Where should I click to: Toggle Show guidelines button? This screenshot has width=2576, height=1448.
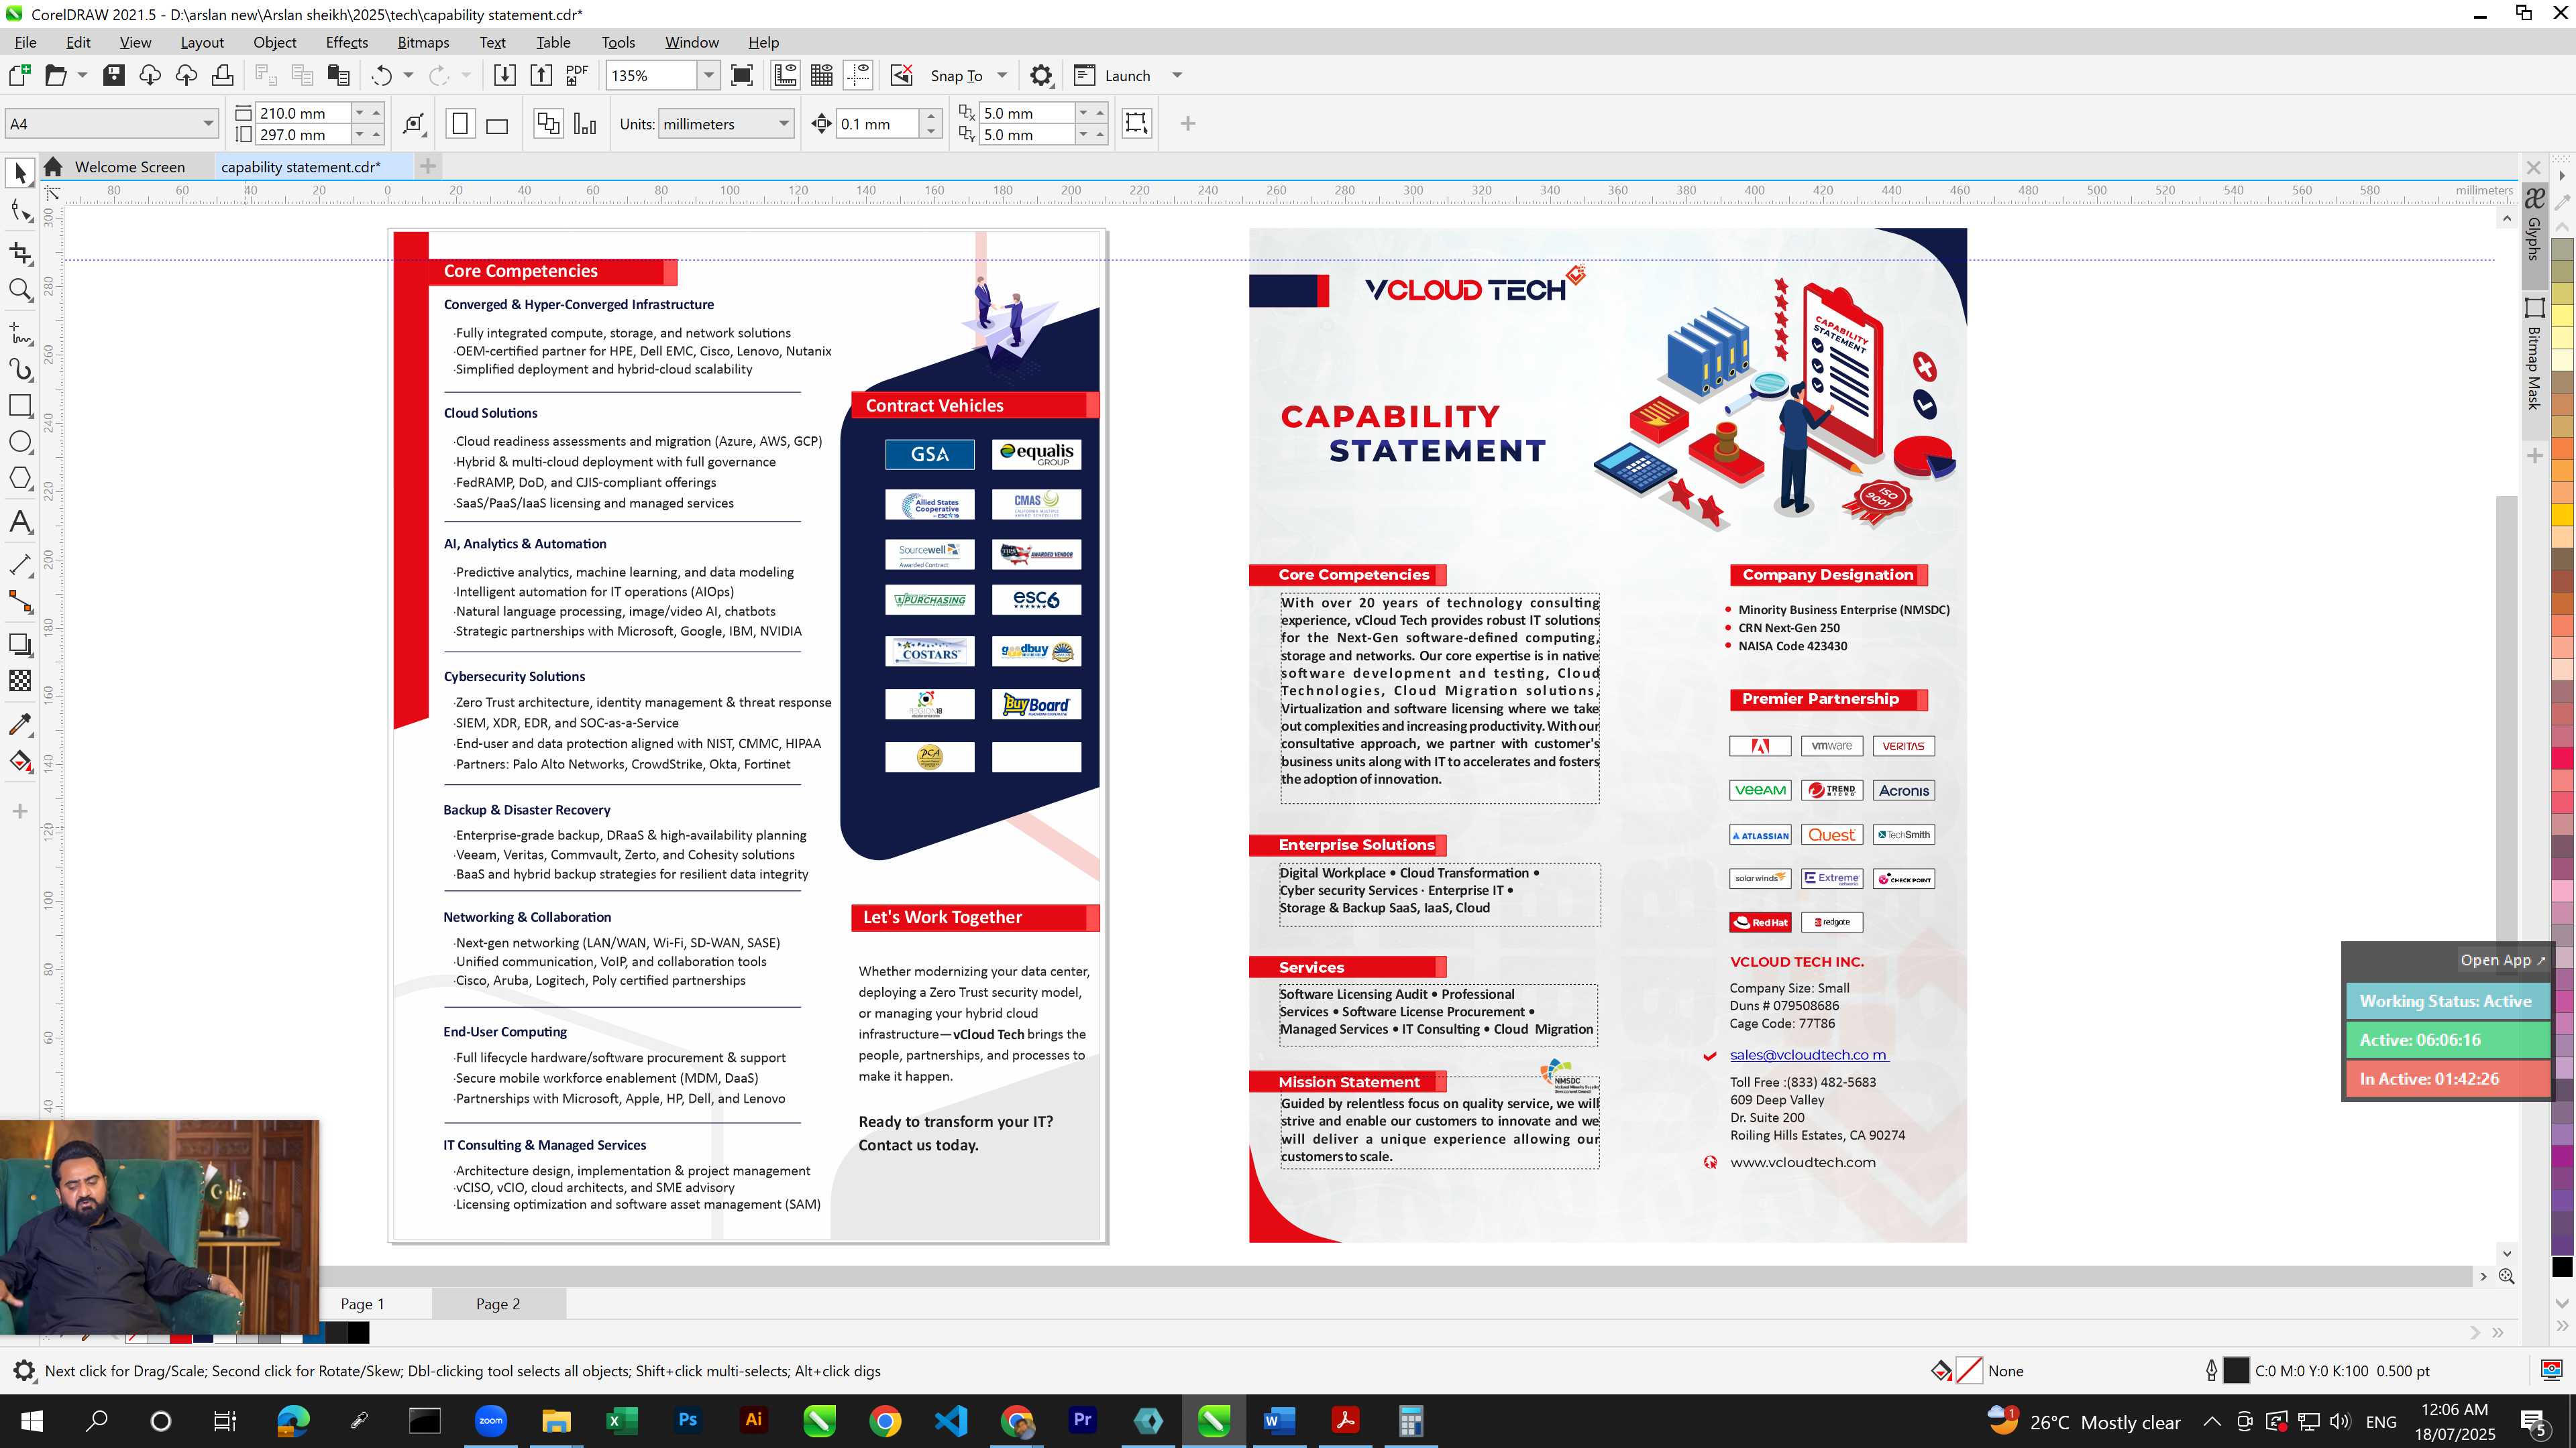858,75
